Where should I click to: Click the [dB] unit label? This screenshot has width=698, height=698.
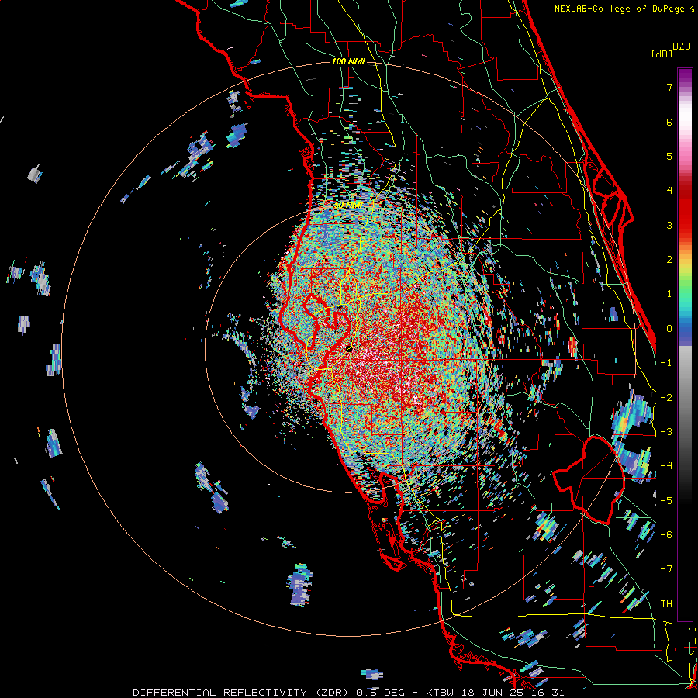pos(662,54)
